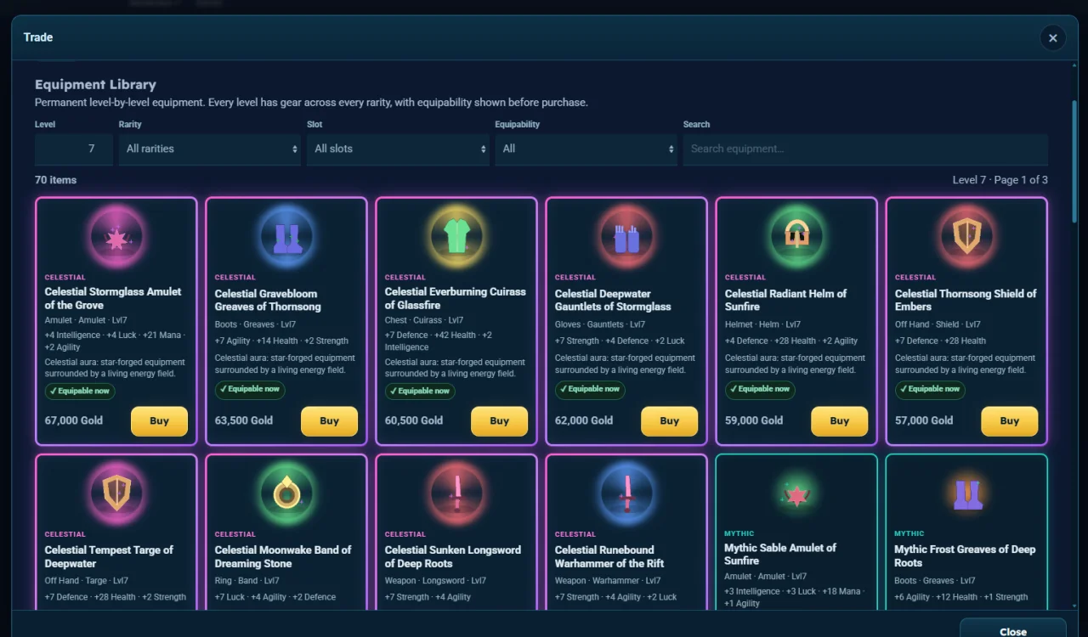Buy the Everburning Cuirass for 60,500 Gold
The image size is (1088, 637).
click(499, 421)
